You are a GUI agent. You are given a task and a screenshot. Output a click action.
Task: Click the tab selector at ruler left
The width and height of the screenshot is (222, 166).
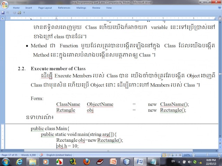pyautogui.click(x=3, y=18)
